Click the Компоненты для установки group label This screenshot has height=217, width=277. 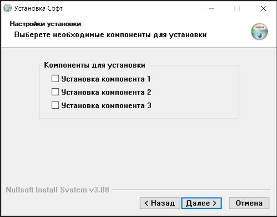click(94, 65)
